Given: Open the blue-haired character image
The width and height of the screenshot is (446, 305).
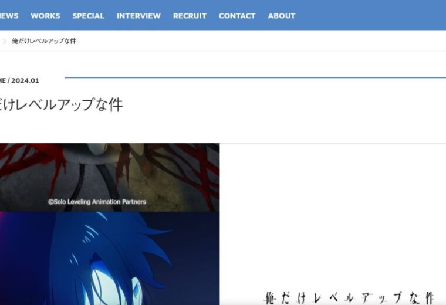Looking at the screenshot, I should (x=110, y=259).
